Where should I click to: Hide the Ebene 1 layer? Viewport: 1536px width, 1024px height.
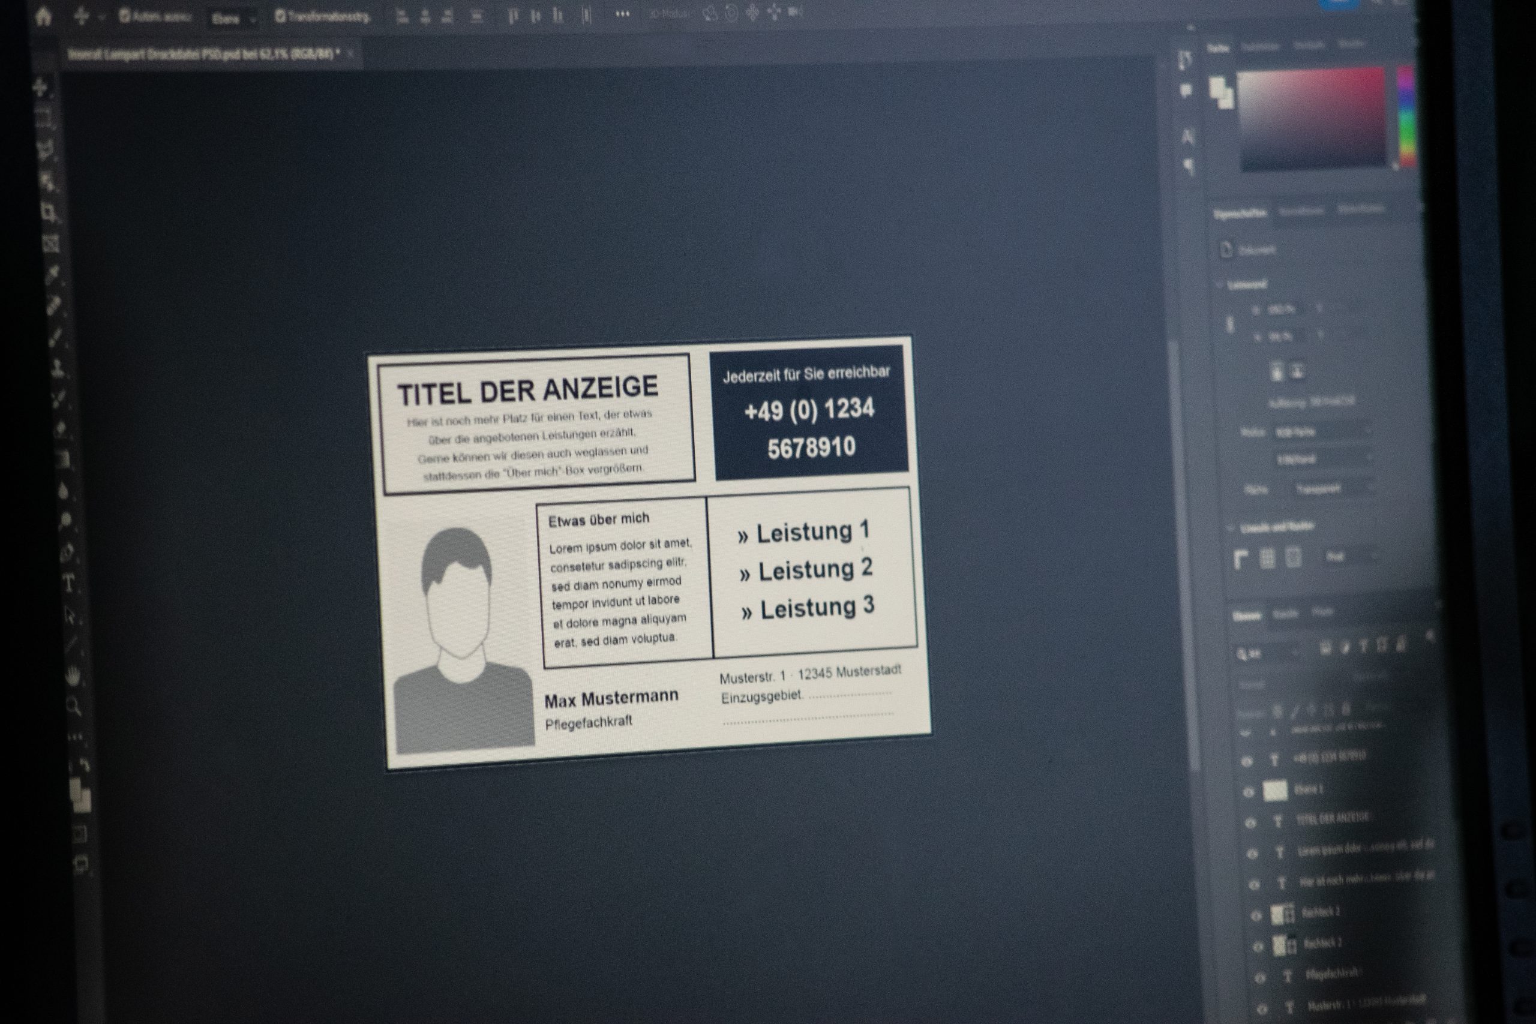(x=1248, y=792)
